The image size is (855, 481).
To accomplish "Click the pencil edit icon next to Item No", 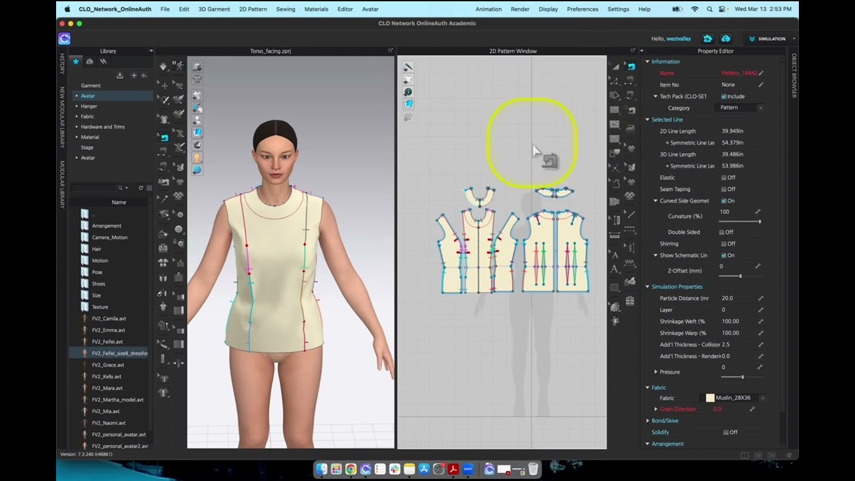I will 761,85.
